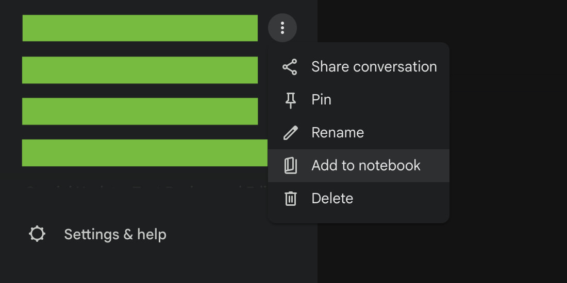This screenshot has width=567, height=283.
Task: Open the second green conversation item
Action: coord(140,70)
